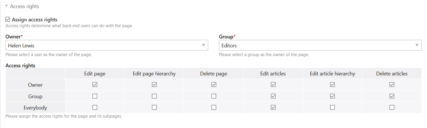The width and height of the screenshot is (427, 128).
Task: Uncheck Assign access rights checkbox
Action: [x=8, y=19]
